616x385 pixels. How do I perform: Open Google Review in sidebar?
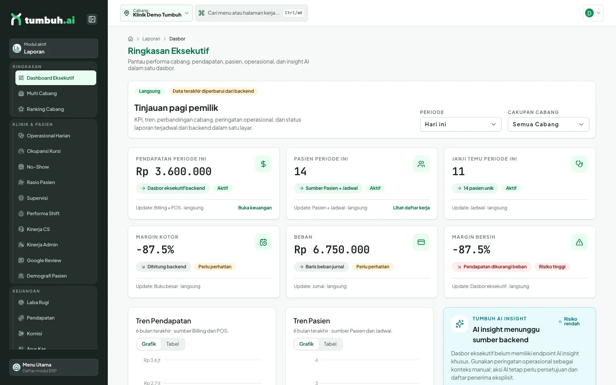pos(56,260)
